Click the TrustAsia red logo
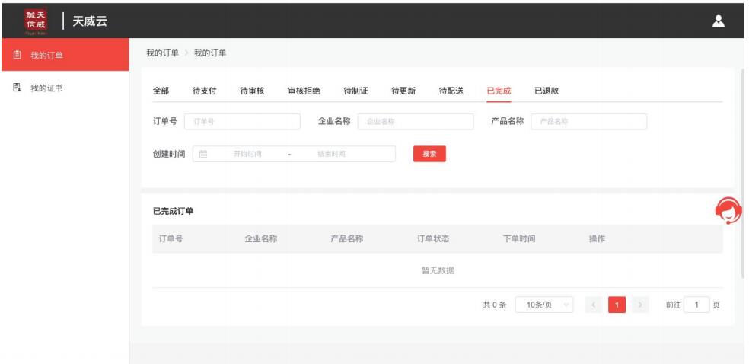 pos(37,21)
